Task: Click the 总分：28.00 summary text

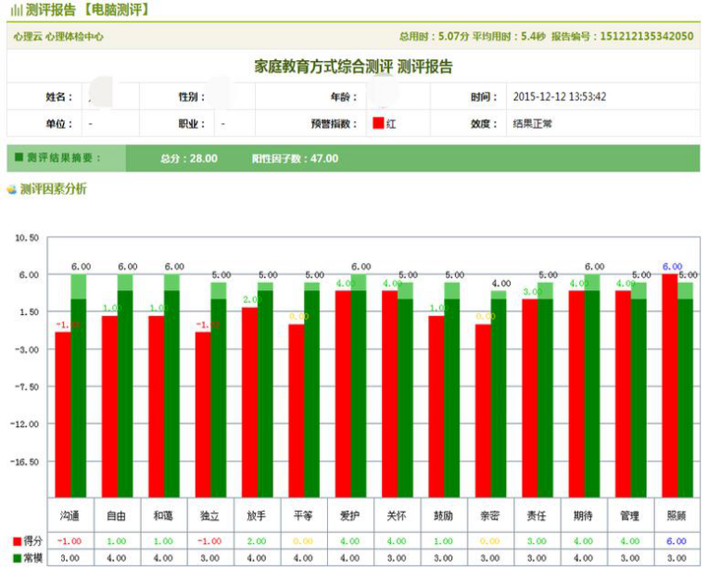Action: (x=189, y=158)
